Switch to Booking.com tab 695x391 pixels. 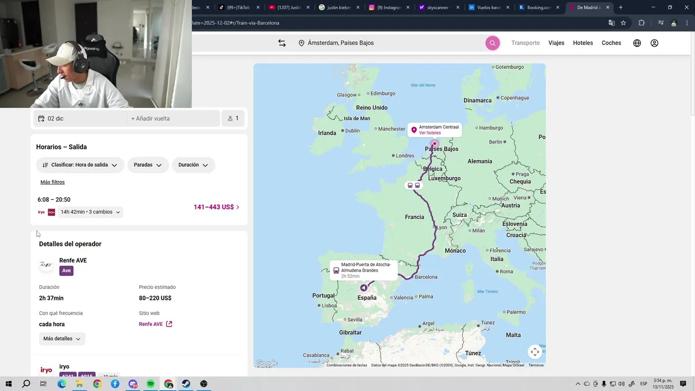pos(538,8)
